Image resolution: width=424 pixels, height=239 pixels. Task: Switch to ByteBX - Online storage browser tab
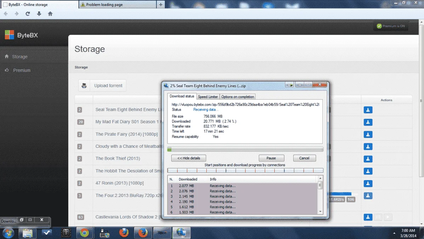(x=40, y=5)
